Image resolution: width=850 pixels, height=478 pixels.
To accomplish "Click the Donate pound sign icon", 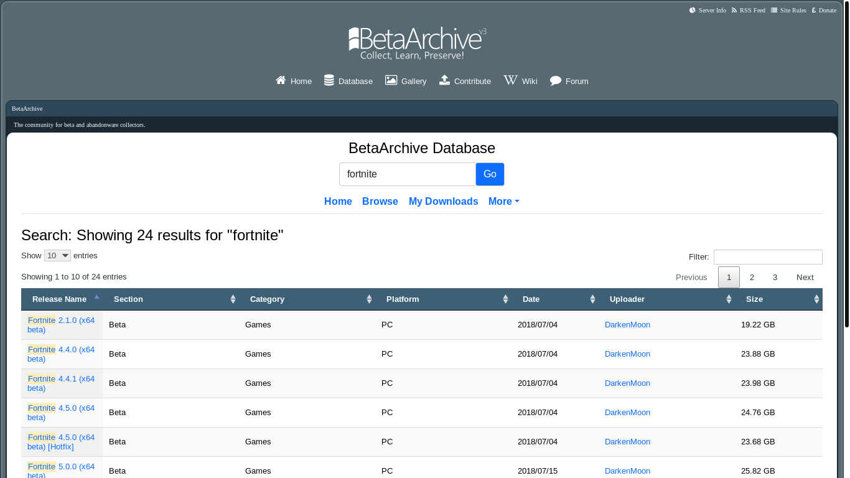I will (814, 10).
